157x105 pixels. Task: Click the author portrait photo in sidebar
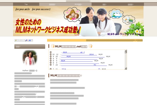point(30,58)
